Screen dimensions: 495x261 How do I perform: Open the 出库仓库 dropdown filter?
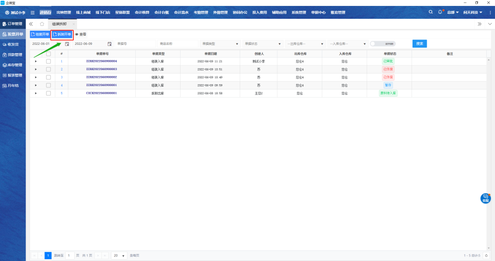[304, 44]
